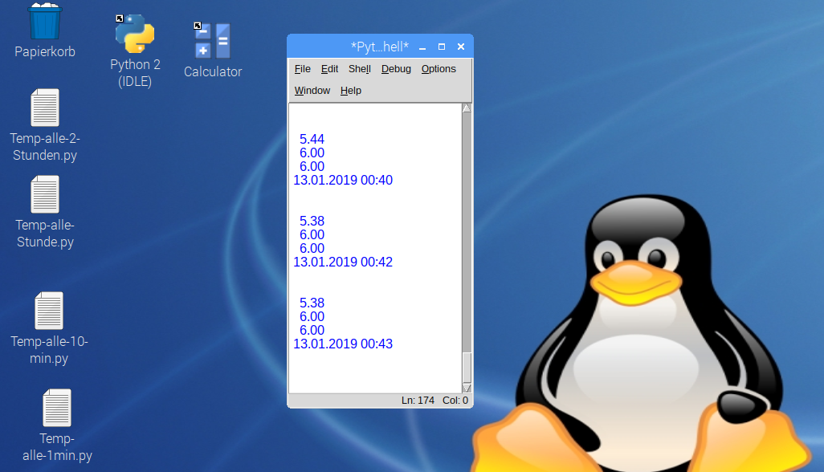Open the Help menu
The image size is (824, 472).
pyautogui.click(x=351, y=91)
